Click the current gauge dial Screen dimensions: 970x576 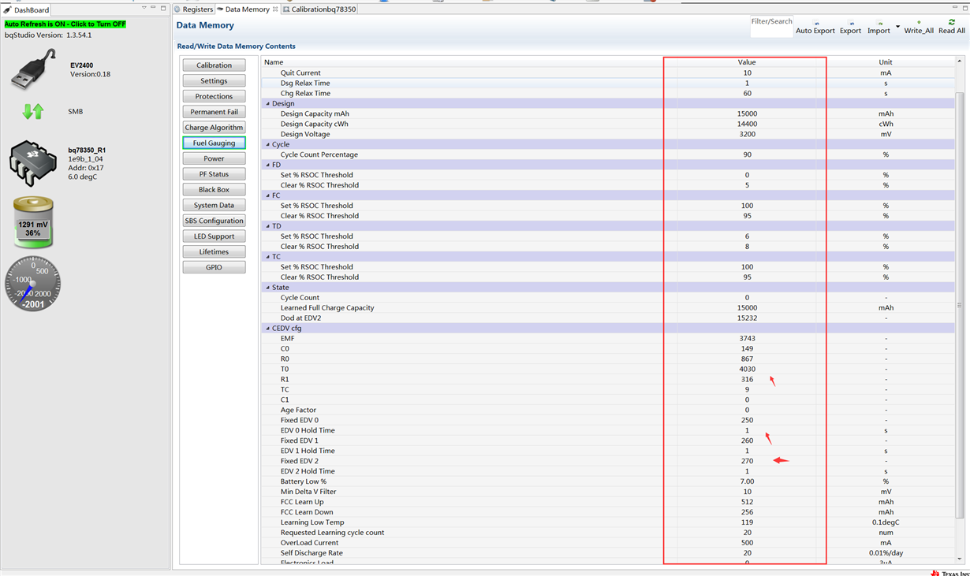pos(33,284)
